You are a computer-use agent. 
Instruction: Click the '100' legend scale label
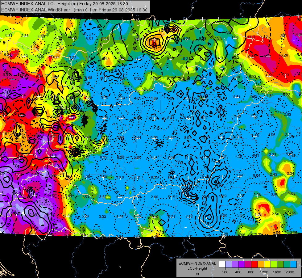point(225,272)
